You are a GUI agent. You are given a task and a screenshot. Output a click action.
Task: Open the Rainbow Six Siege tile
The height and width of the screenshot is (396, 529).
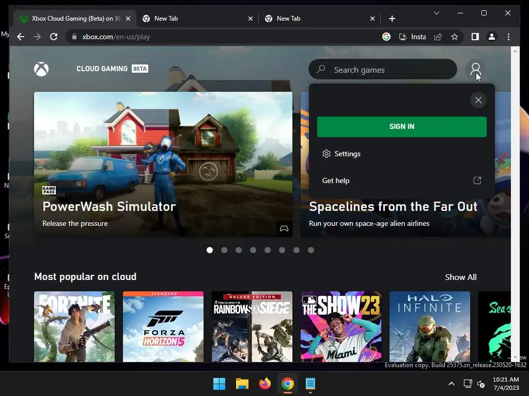pyautogui.click(x=252, y=326)
